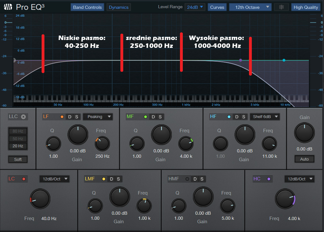Switch to the Dynamics tab
Viewport: 324px width, 232px height.
pyautogui.click(x=119, y=7)
